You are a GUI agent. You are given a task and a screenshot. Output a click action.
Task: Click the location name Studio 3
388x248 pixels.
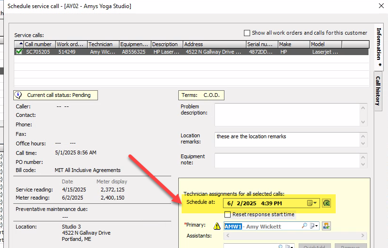71,227
